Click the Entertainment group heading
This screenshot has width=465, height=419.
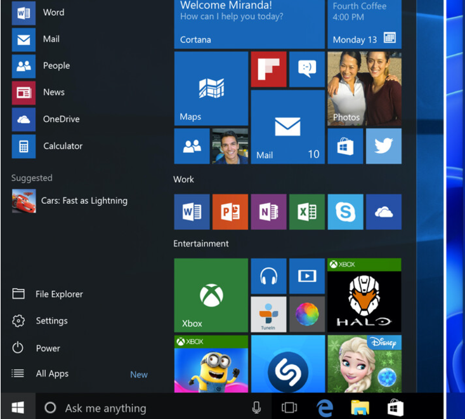200,244
